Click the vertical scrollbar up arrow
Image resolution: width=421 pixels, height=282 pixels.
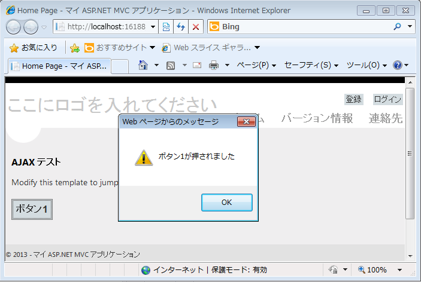(410, 82)
